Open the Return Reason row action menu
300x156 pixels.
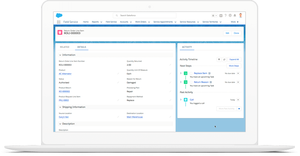coord(238,82)
